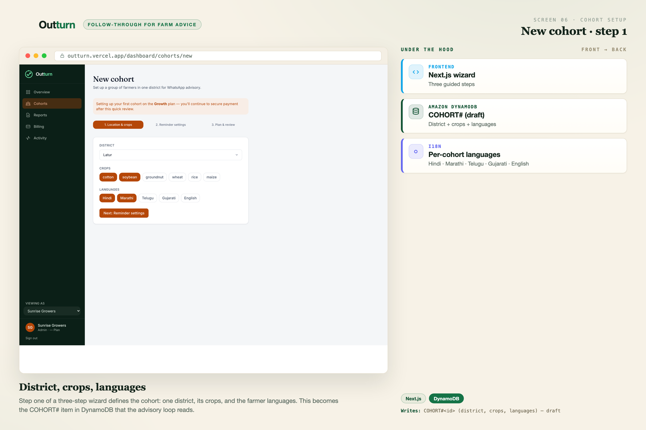
Task: Click the Cohorts people icon
Action: (28, 104)
